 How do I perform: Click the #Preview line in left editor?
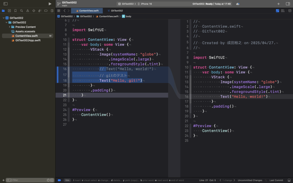pyautogui.click(x=83, y=110)
